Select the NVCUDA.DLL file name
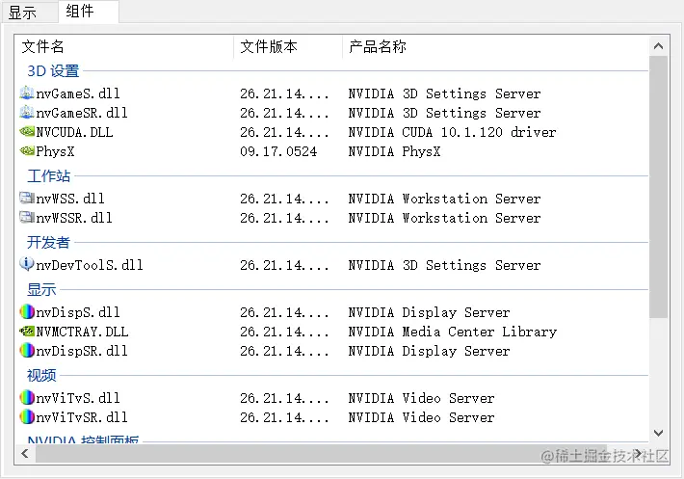The height and width of the screenshot is (479, 684). click(74, 132)
